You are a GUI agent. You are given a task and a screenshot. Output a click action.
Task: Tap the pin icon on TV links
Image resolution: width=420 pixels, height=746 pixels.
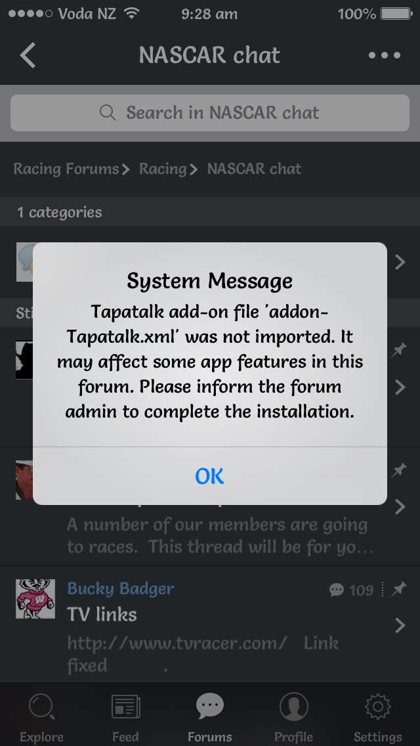(x=398, y=590)
